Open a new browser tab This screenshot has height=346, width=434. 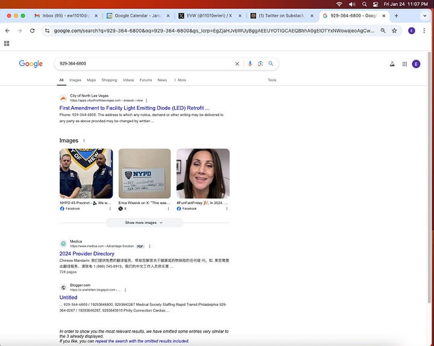click(x=396, y=16)
